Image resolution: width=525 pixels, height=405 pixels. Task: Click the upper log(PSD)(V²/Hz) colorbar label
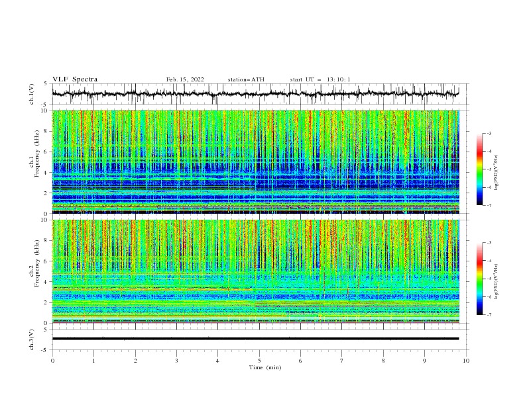pos(496,173)
